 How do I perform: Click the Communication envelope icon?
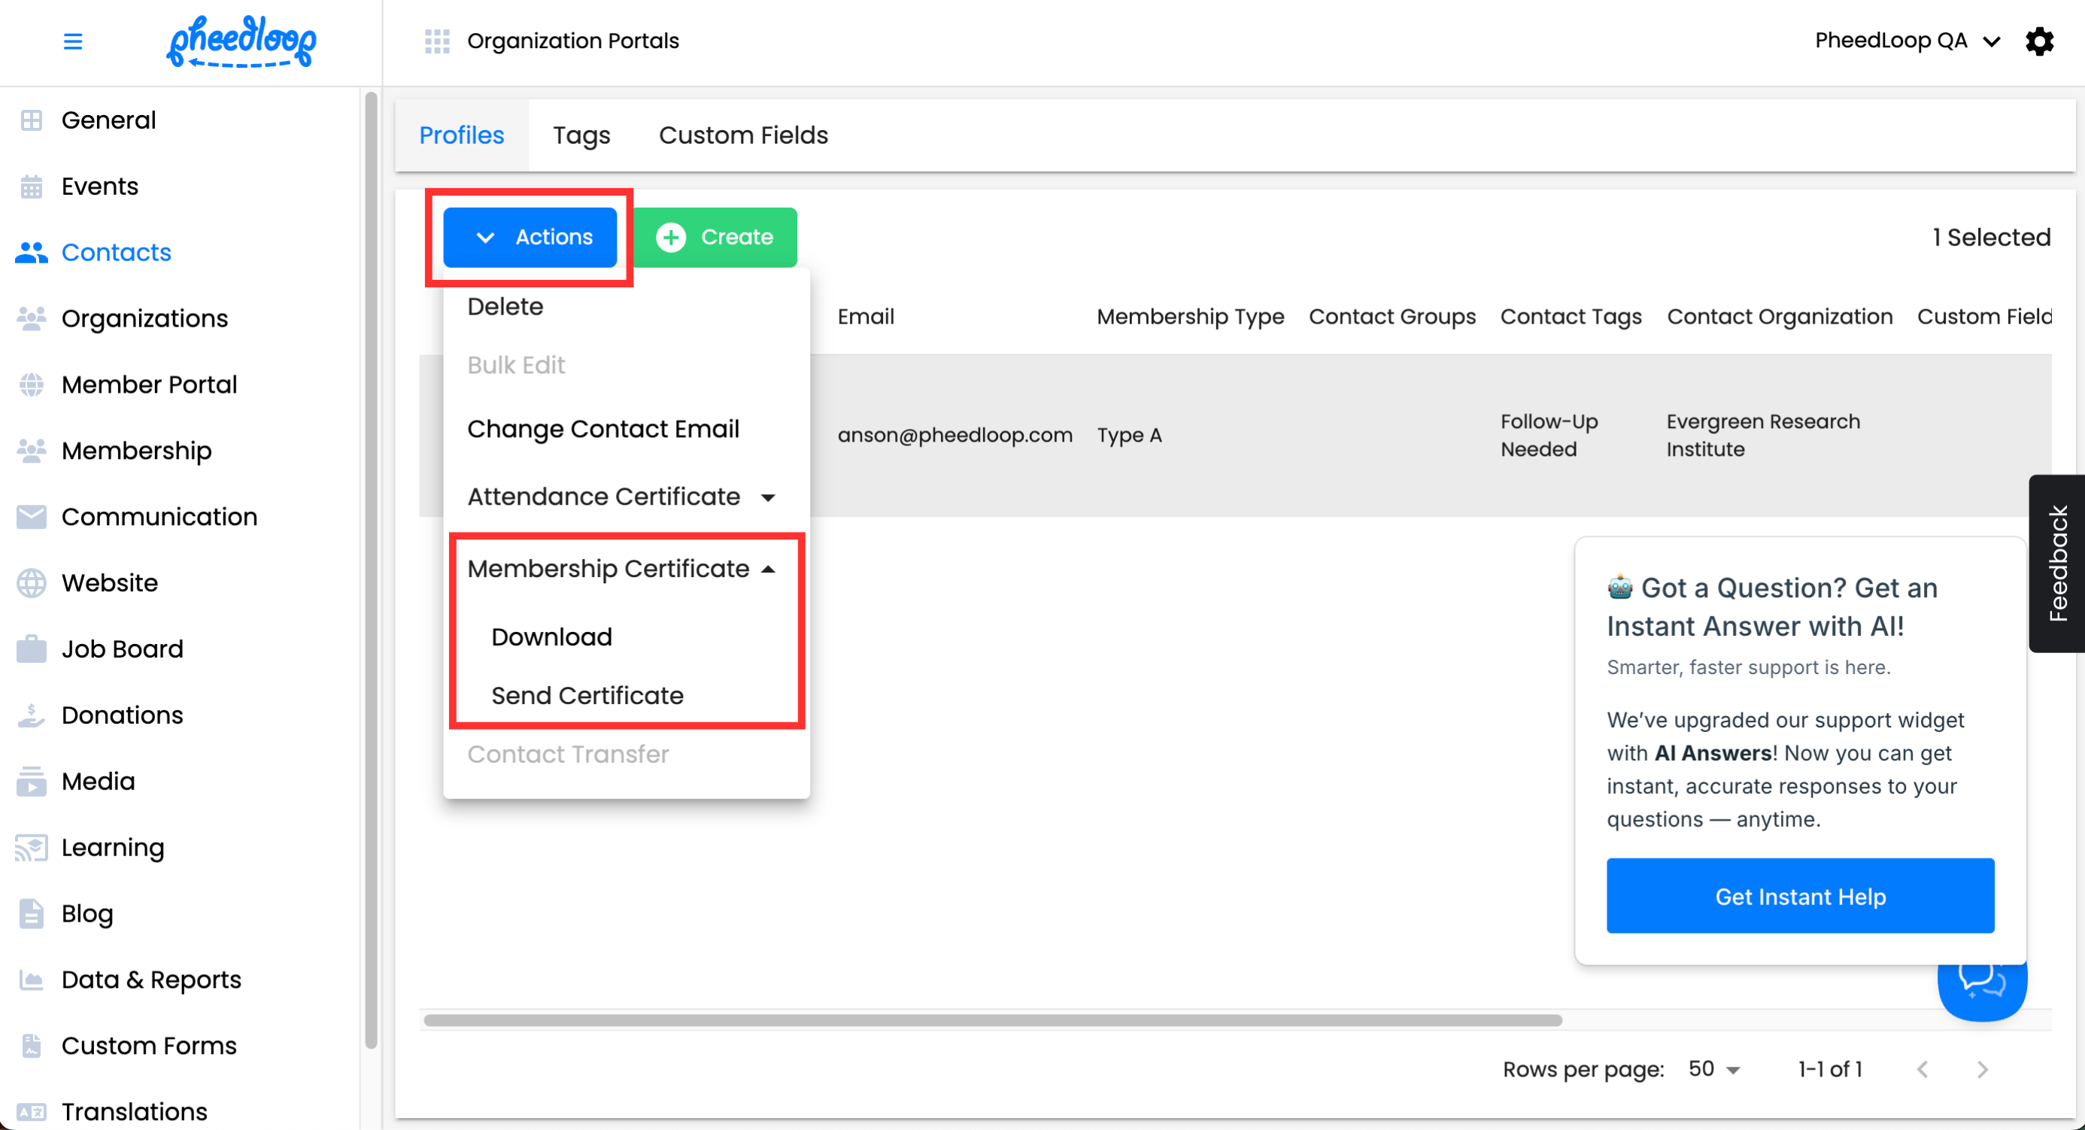tap(32, 516)
